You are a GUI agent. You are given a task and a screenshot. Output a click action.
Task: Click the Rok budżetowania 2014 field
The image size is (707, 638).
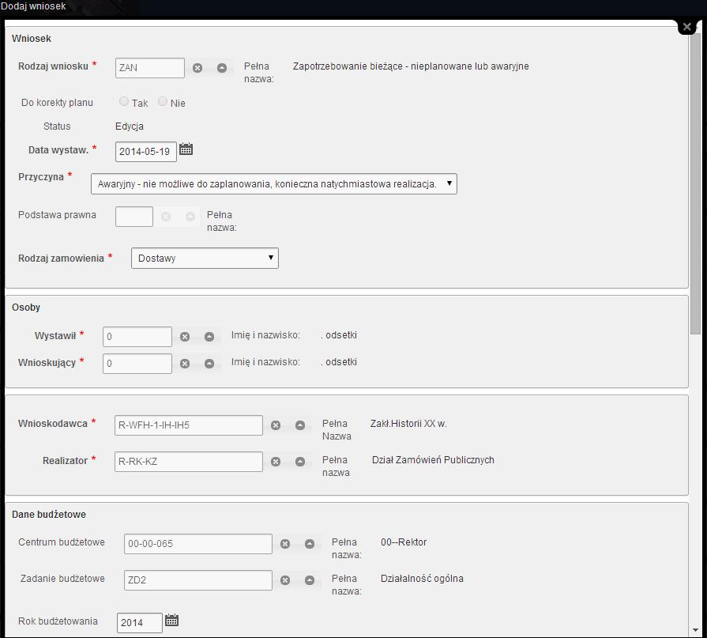139,623
